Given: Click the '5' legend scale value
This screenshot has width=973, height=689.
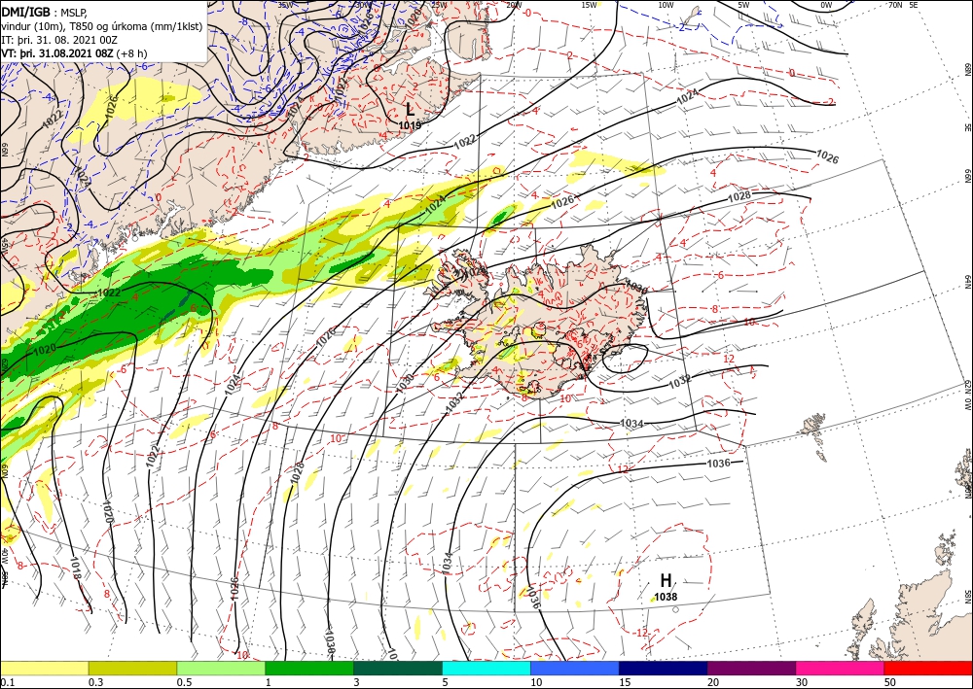Looking at the screenshot, I should point(446,682).
